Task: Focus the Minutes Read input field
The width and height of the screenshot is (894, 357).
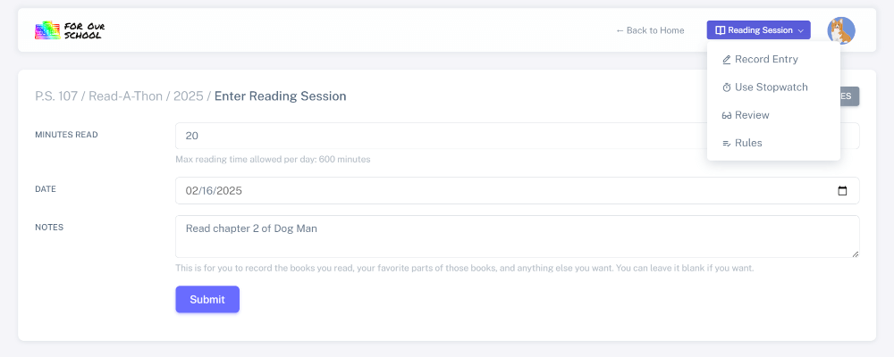Action: (x=438, y=136)
